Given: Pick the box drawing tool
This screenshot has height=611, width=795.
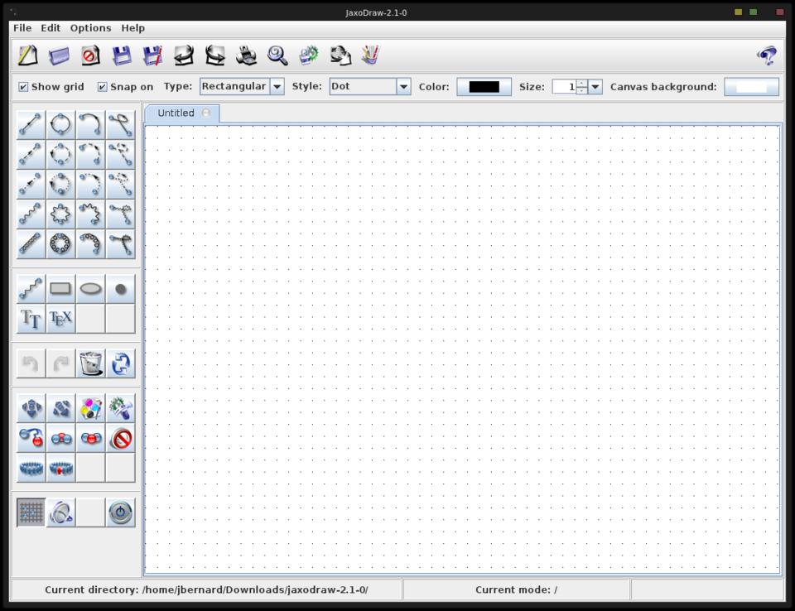Looking at the screenshot, I should click(60, 289).
